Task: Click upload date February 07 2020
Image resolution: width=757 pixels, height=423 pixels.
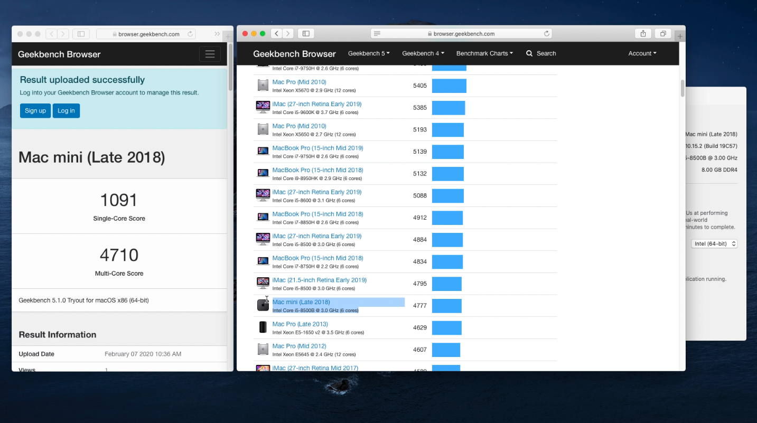Action: [x=143, y=354]
